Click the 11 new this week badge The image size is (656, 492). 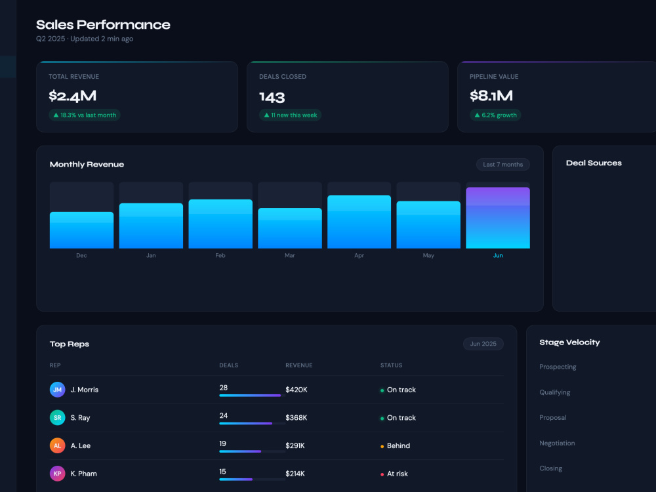pyautogui.click(x=291, y=115)
